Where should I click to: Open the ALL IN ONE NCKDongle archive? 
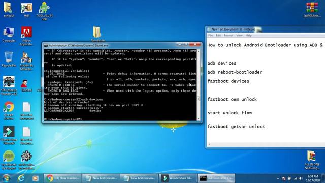tap(312, 160)
